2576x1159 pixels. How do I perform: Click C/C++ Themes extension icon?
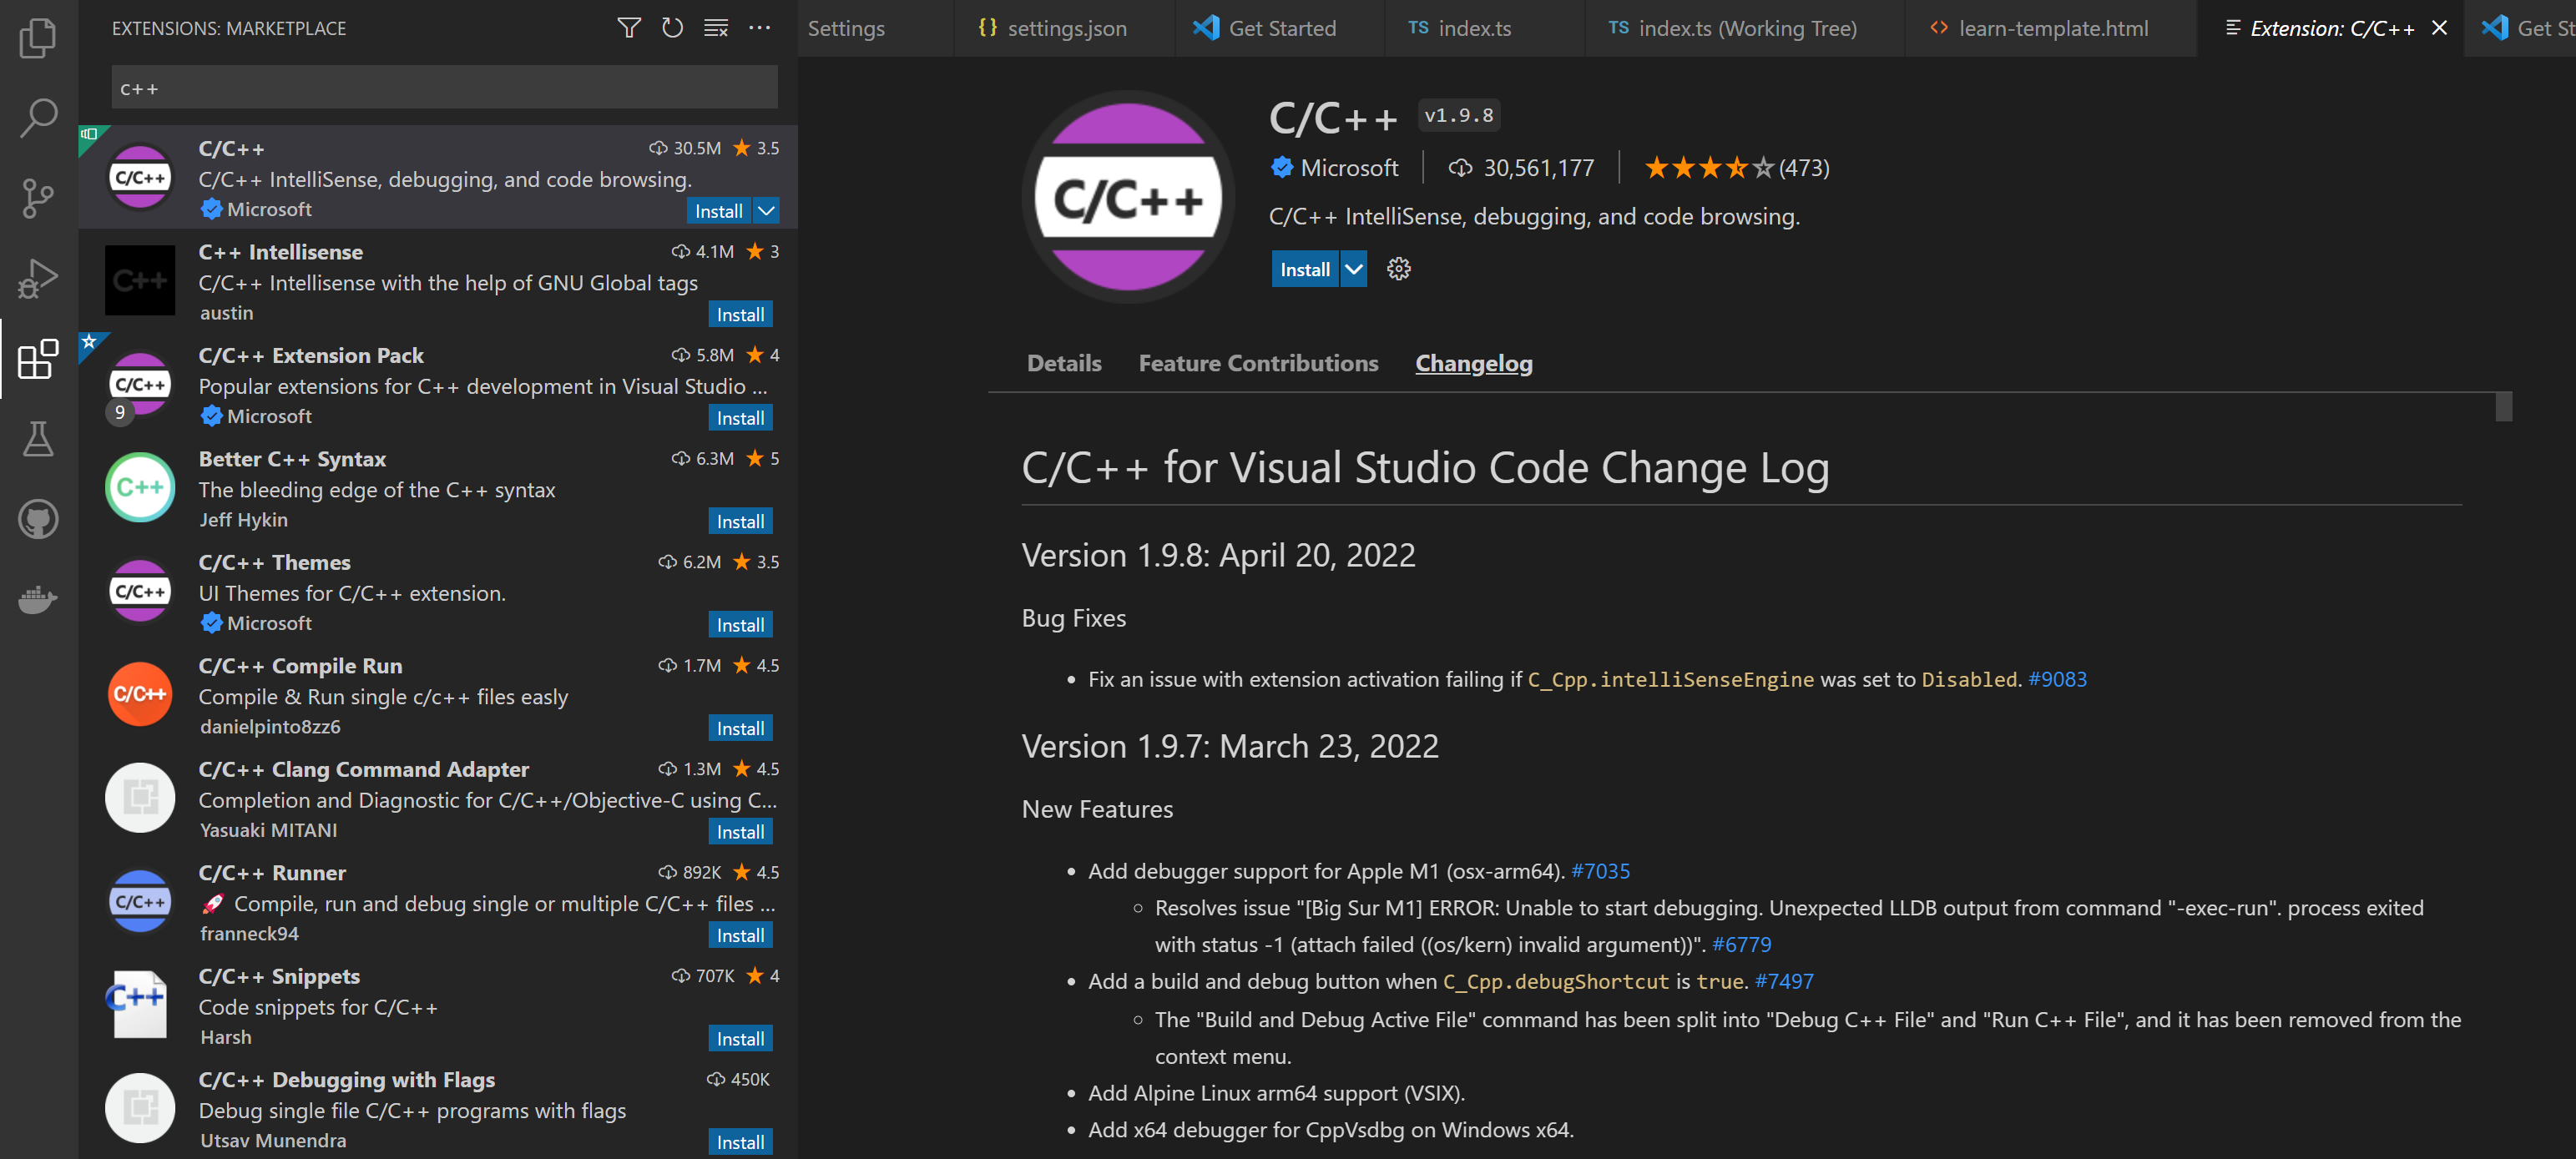(140, 591)
